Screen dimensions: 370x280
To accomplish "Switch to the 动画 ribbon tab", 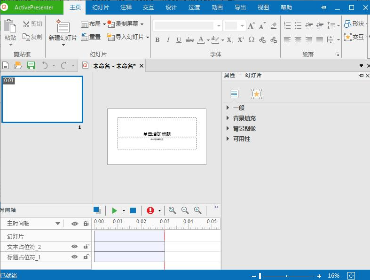I will (x=217, y=8).
